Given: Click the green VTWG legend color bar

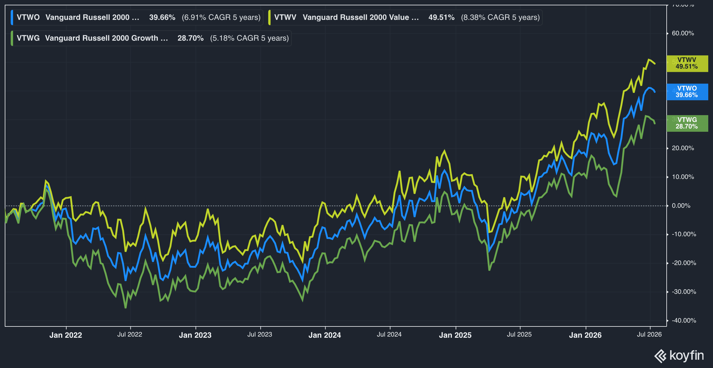Looking at the screenshot, I should [x=12, y=38].
